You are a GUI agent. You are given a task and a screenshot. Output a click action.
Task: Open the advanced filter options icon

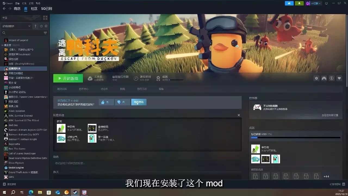pyautogui.click(x=45, y=33)
